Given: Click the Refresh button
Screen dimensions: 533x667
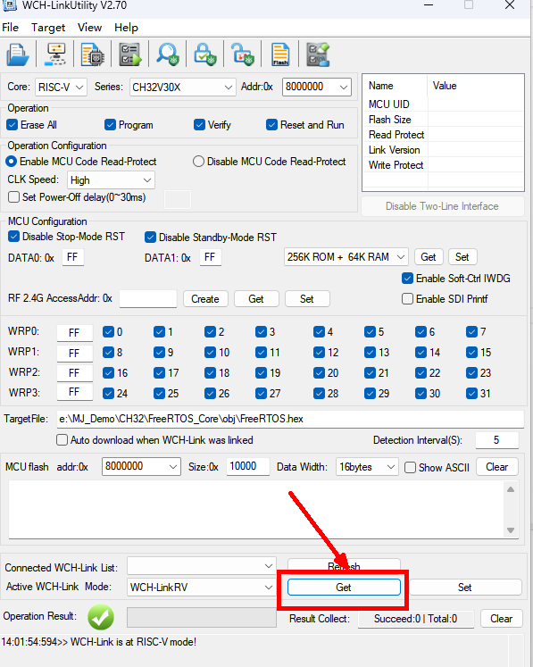Looking at the screenshot, I should [344, 565].
